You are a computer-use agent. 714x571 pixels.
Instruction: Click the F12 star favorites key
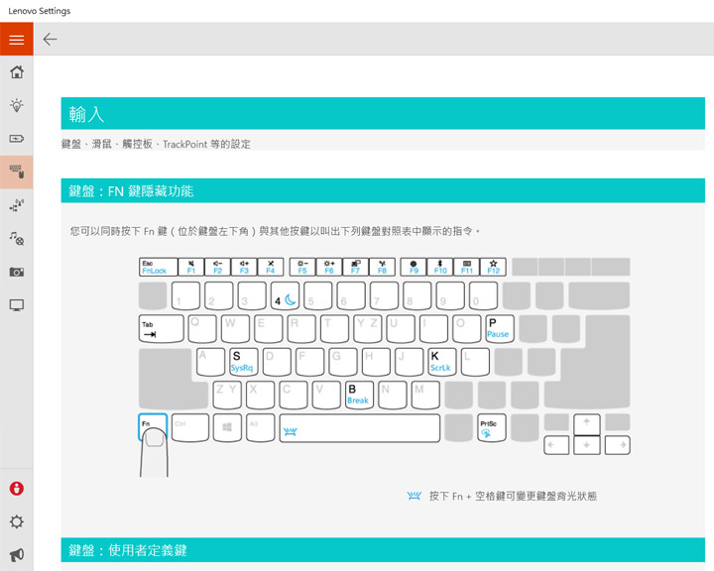point(493,267)
